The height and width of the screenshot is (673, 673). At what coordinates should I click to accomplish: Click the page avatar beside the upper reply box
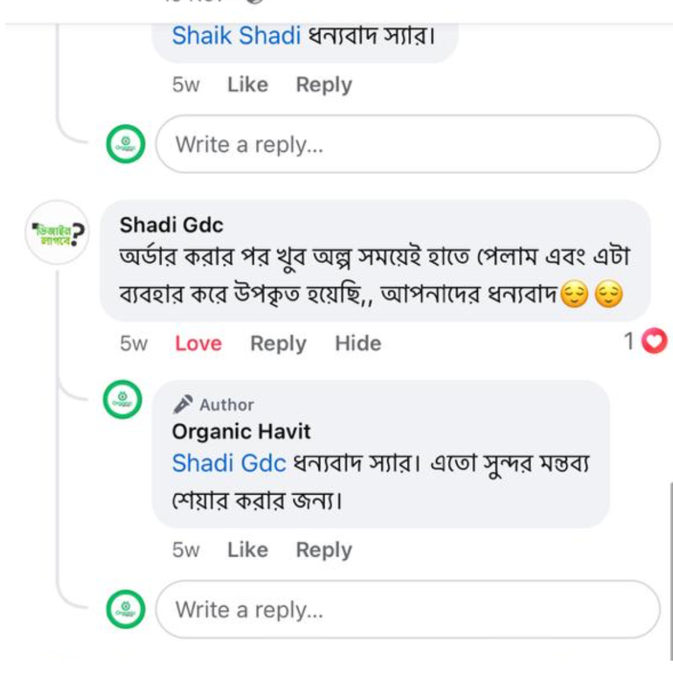[x=125, y=145]
